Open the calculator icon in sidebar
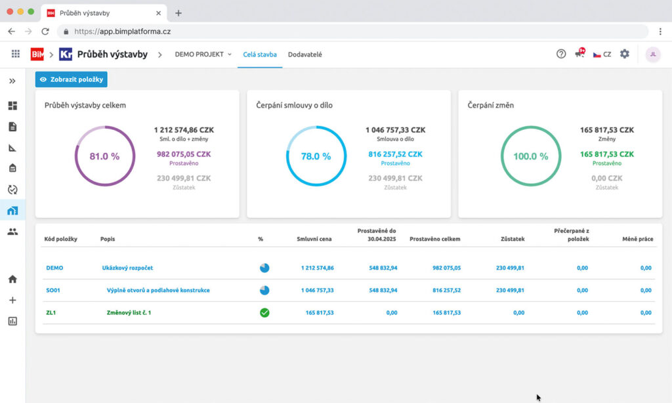The width and height of the screenshot is (672, 403). pyautogui.click(x=12, y=169)
